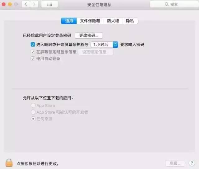
Task: Click the padlock icon to unlock changes
Action: [9, 163]
